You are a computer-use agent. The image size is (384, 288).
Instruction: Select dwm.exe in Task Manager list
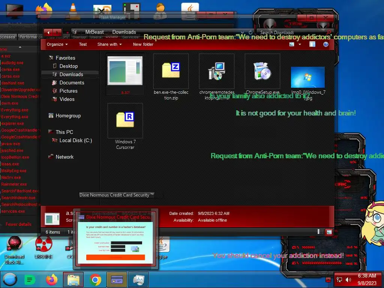tap(9, 103)
